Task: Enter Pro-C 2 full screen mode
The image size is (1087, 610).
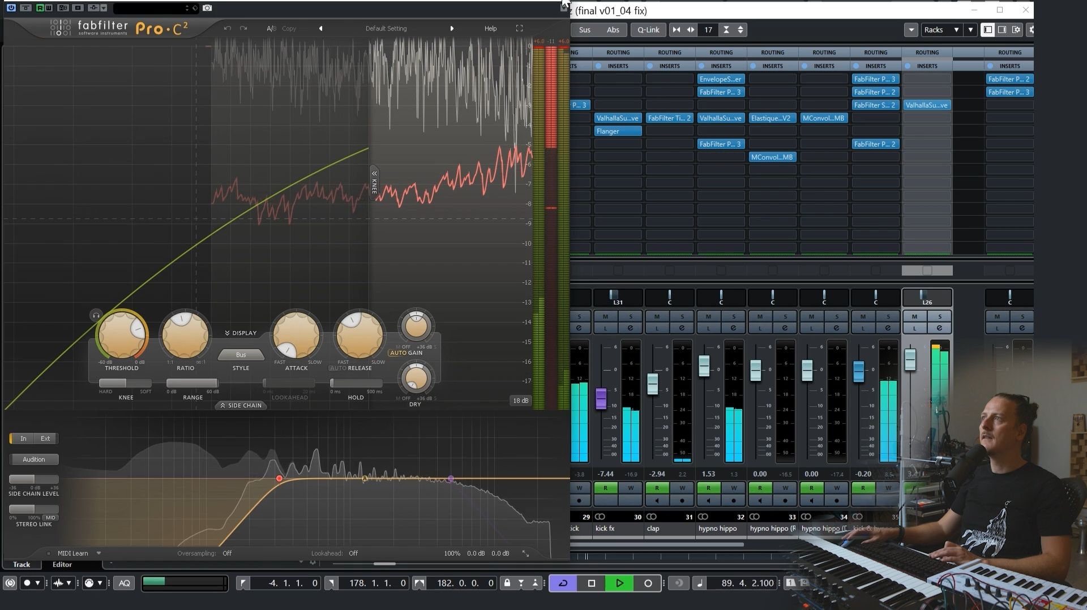Action: click(x=519, y=28)
